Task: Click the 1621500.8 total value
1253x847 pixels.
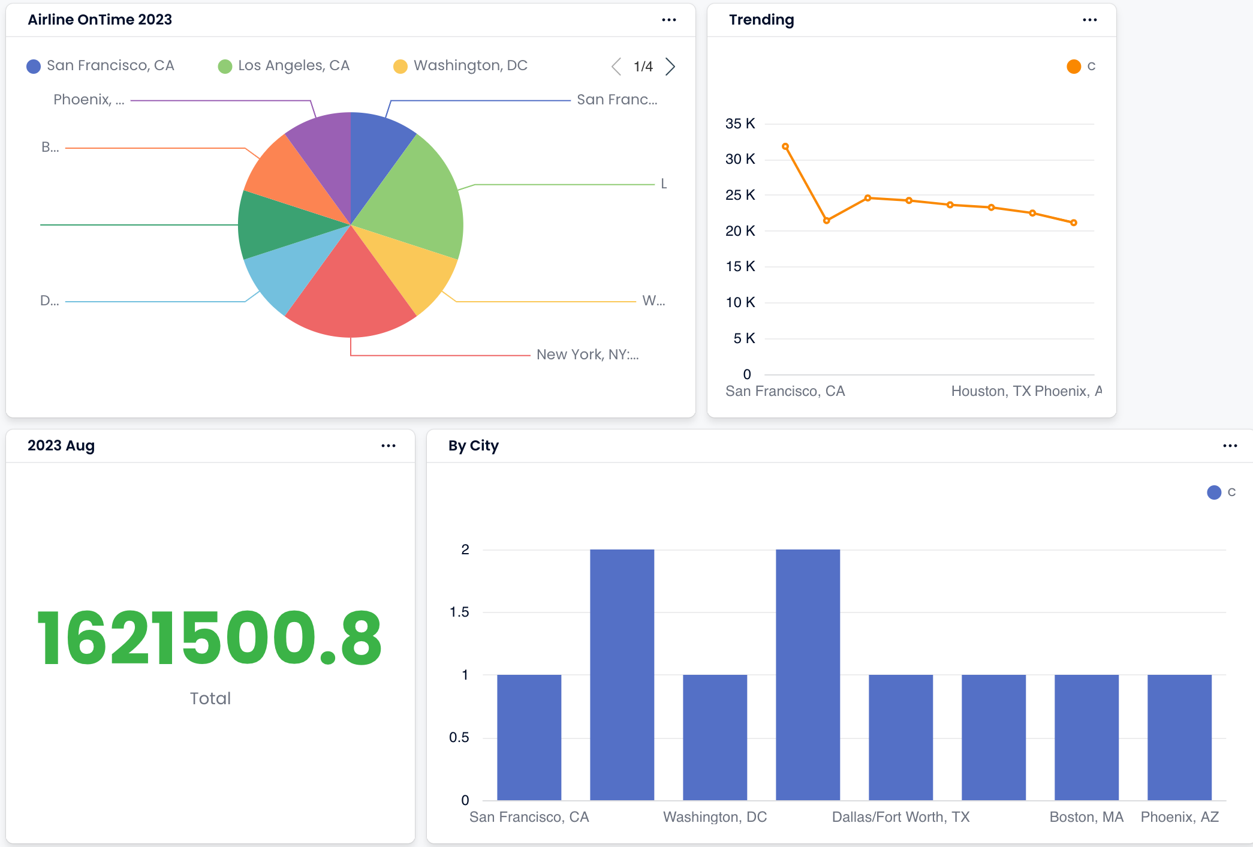Action: click(210, 638)
